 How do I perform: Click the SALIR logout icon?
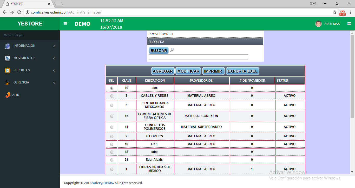pos(8,95)
